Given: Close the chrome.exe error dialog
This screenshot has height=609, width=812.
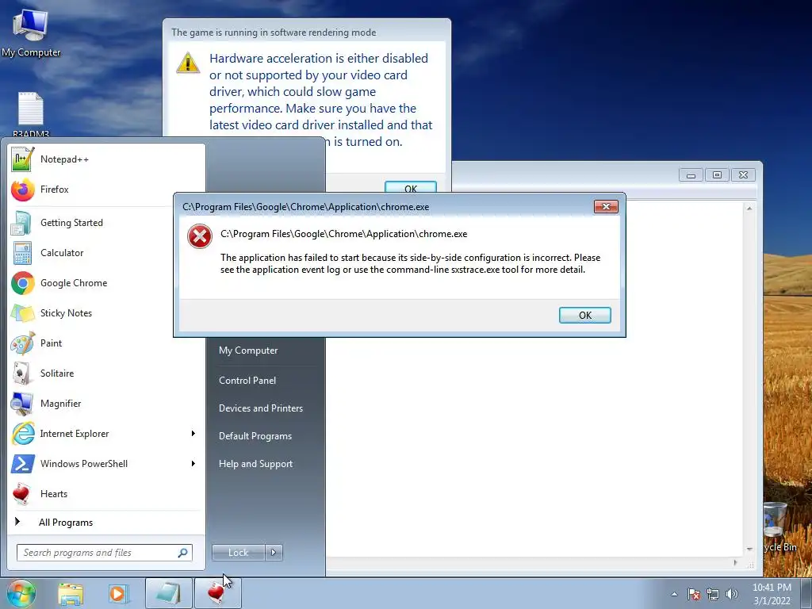Looking at the screenshot, I should pyautogui.click(x=606, y=207).
